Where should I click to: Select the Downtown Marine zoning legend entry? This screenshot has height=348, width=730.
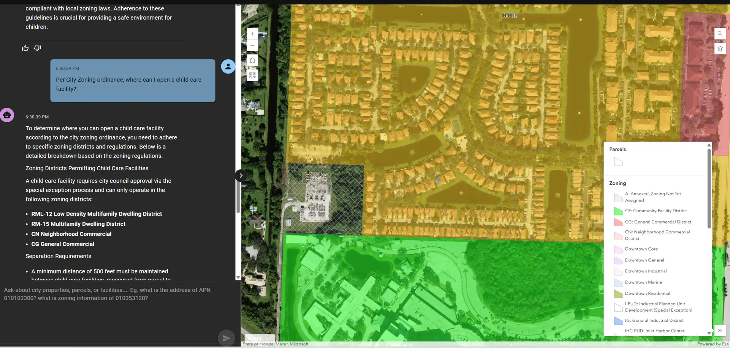pyautogui.click(x=643, y=282)
